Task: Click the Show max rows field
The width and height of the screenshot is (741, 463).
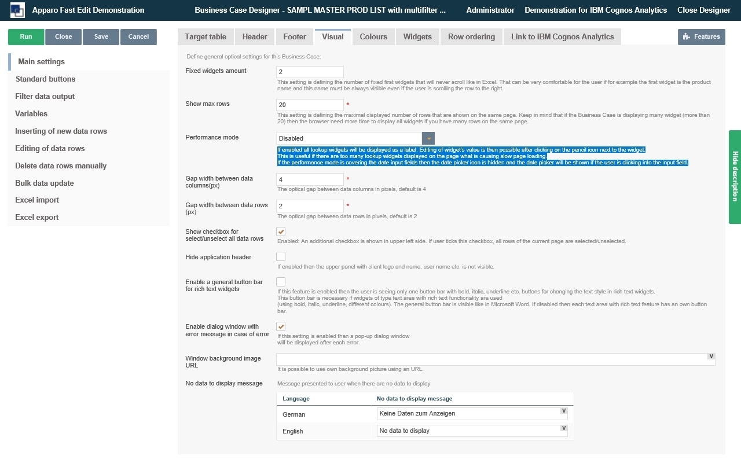Action: pyautogui.click(x=310, y=105)
